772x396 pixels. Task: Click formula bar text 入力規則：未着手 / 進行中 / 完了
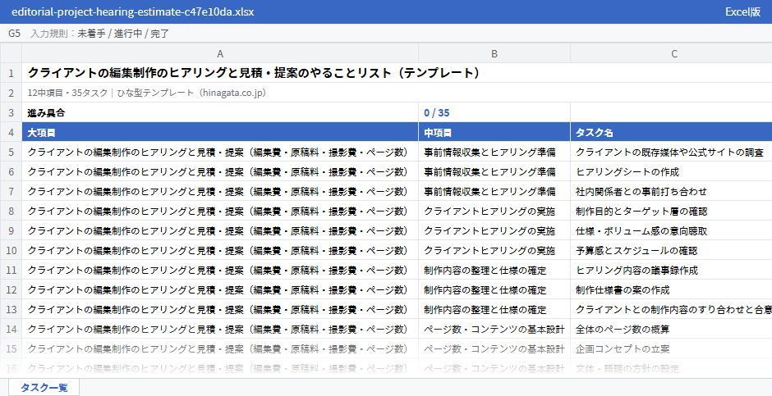click(100, 34)
